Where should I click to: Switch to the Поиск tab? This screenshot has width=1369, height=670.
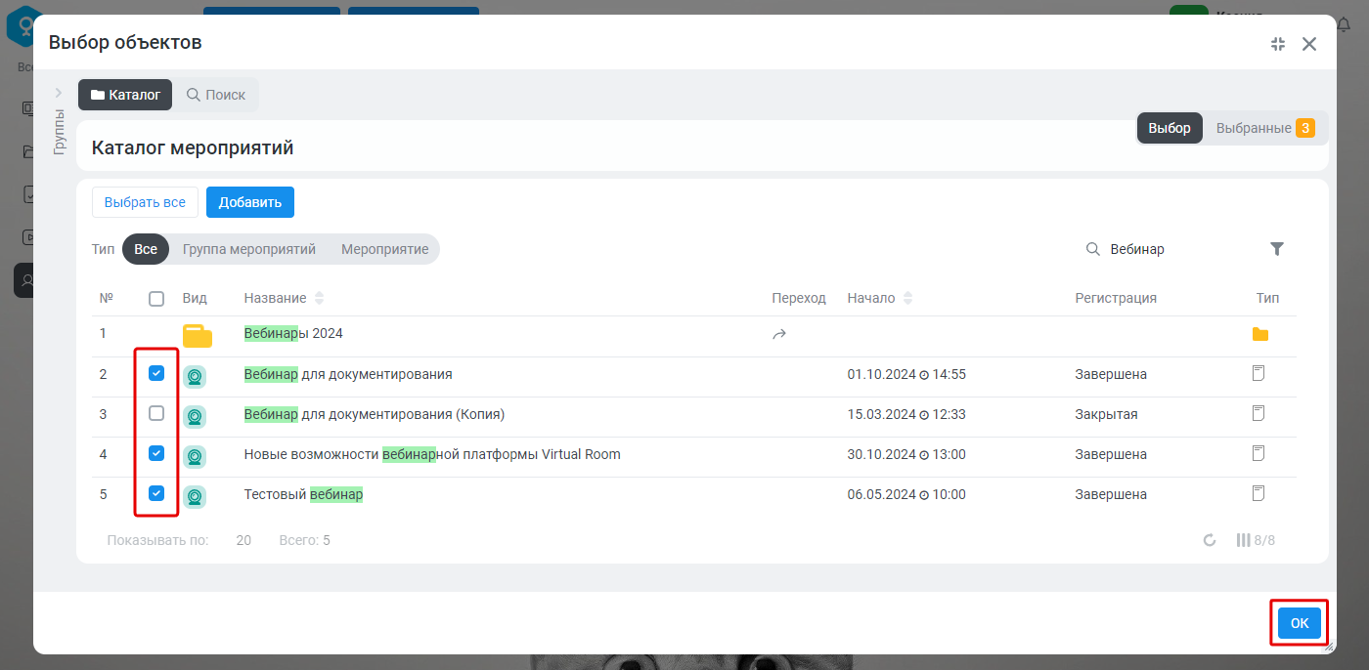pyautogui.click(x=216, y=95)
